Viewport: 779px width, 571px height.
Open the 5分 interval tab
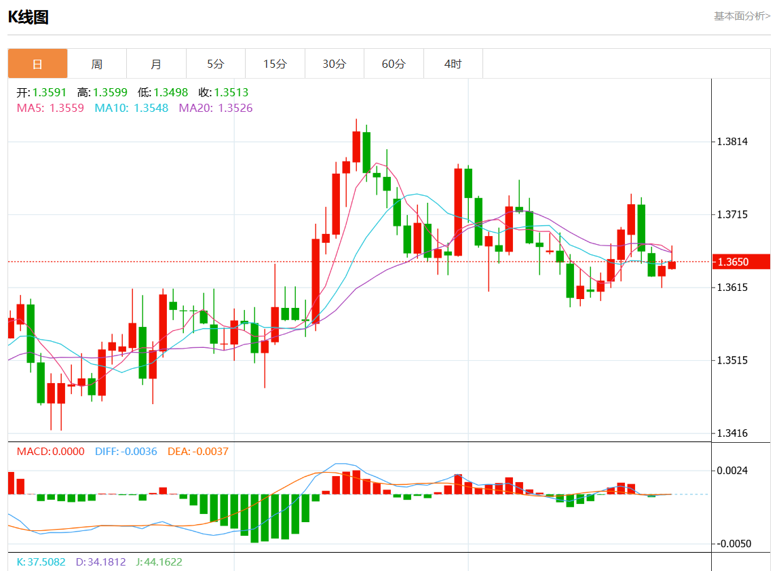tap(216, 64)
